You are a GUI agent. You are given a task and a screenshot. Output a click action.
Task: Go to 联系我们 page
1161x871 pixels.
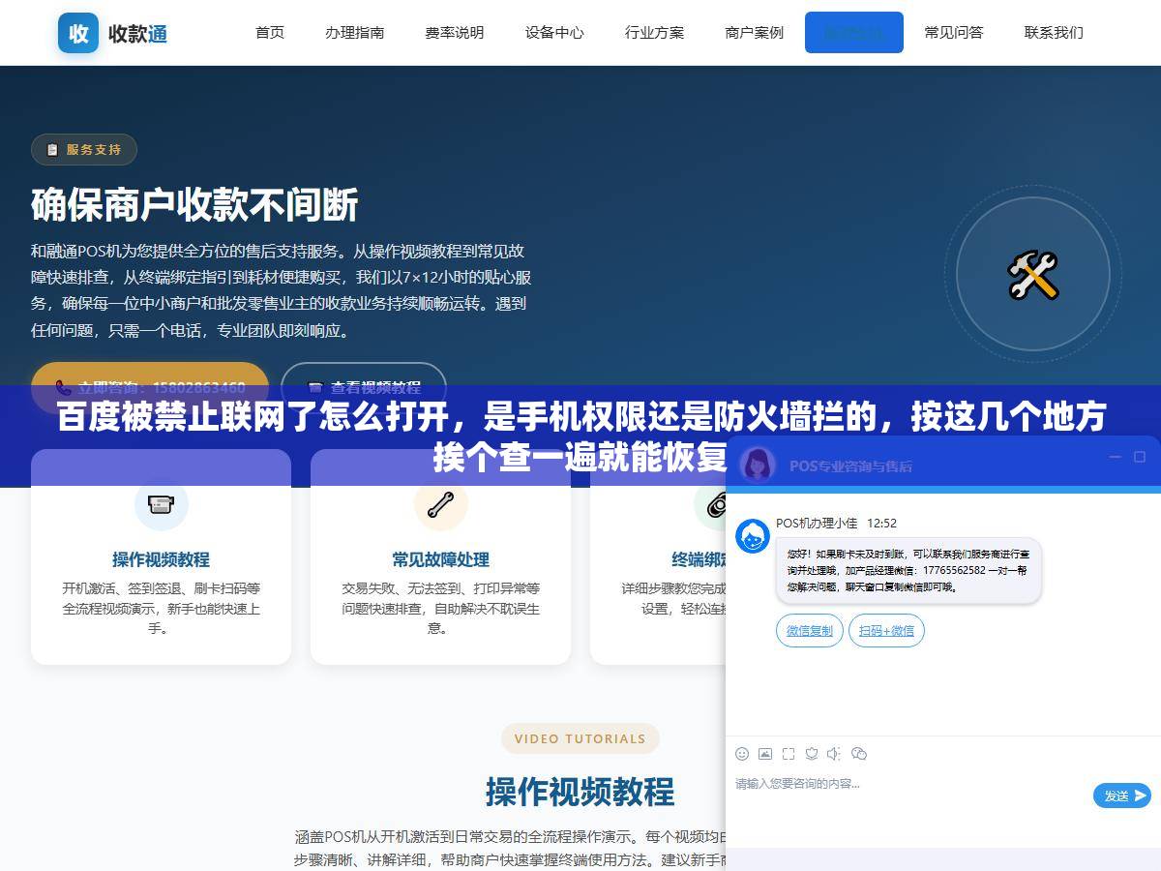[1054, 32]
